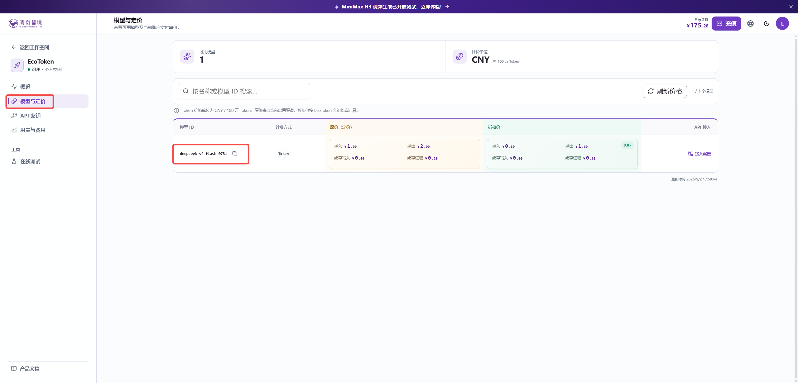
Task: Toggle dark mode with moon icon
Action: pos(767,23)
